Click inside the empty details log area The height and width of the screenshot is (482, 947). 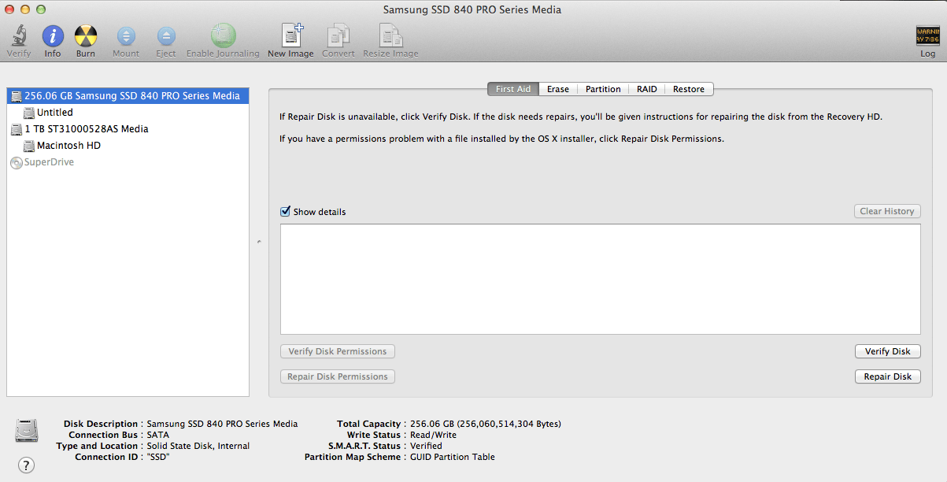[601, 279]
